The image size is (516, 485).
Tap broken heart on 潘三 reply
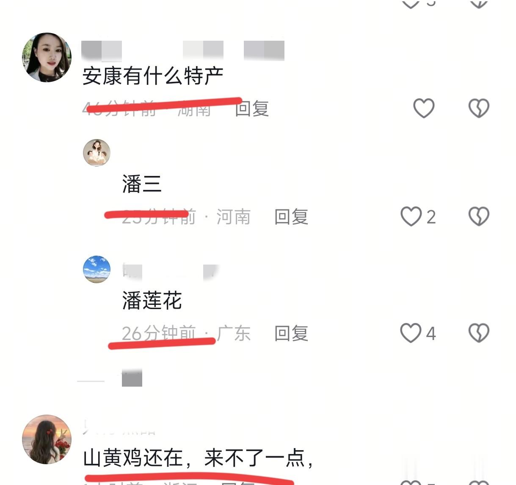click(x=479, y=216)
